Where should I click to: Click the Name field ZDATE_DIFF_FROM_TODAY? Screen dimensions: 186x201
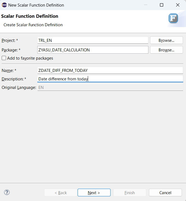click(110, 70)
